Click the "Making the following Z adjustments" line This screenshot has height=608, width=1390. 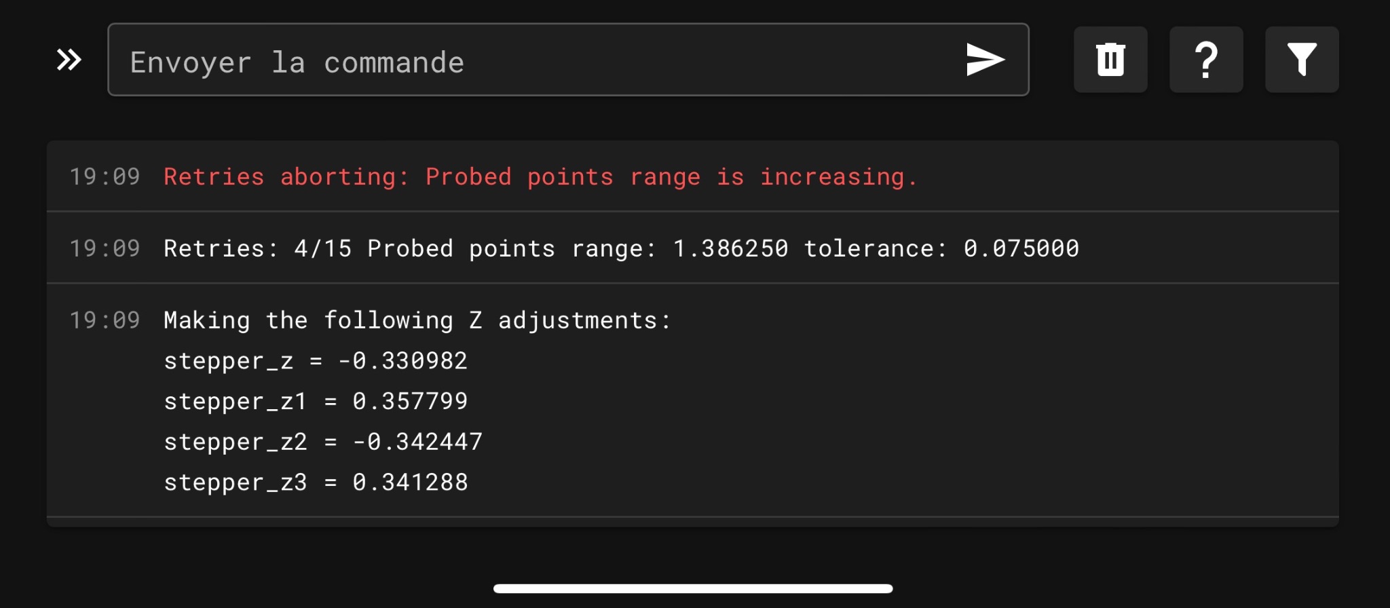(x=417, y=320)
